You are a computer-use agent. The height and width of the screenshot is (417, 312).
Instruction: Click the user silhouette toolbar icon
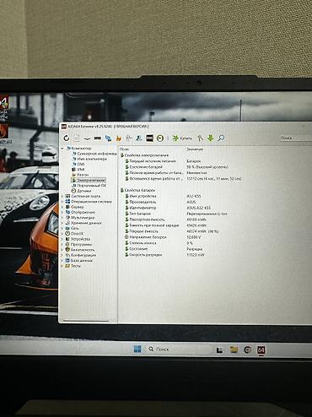(x=139, y=138)
